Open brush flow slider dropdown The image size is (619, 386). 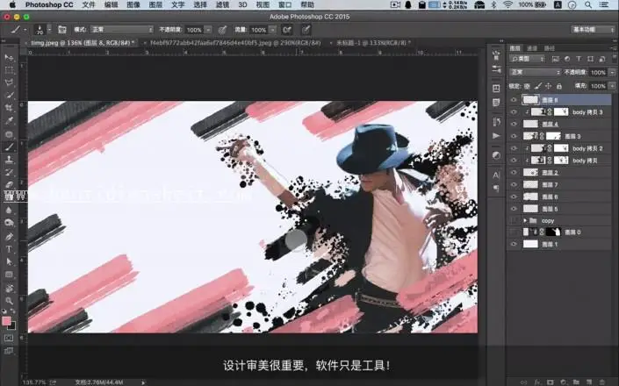point(272,30)
